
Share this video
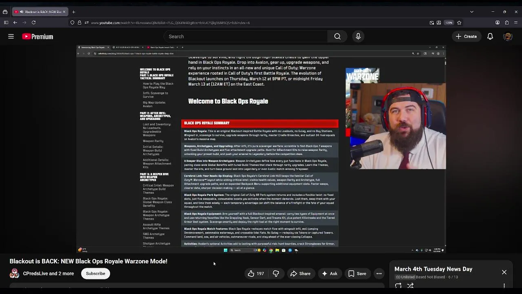click(301, 274)
